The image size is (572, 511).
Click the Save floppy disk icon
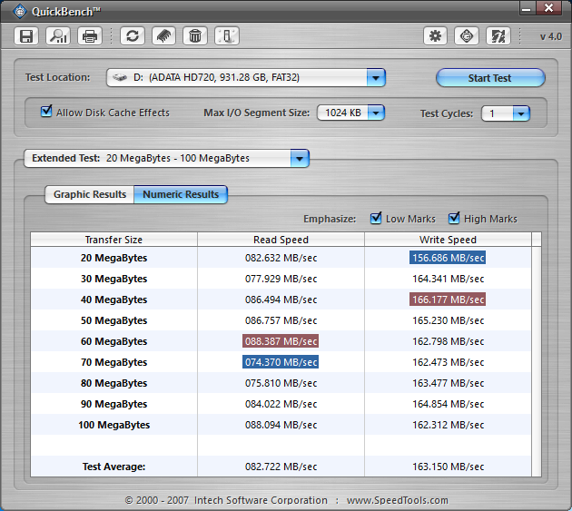click(26, 36)
